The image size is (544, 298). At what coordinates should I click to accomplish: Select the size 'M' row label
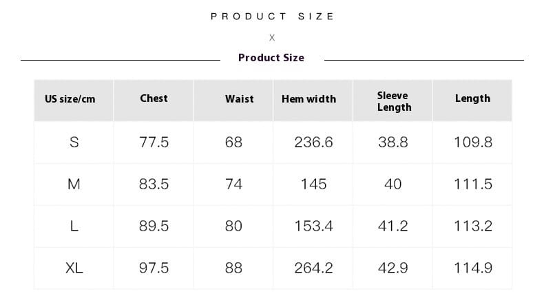tap(74, 184)
